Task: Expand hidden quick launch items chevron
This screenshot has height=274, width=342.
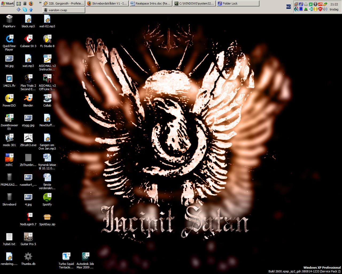Action: pos(40,3)
